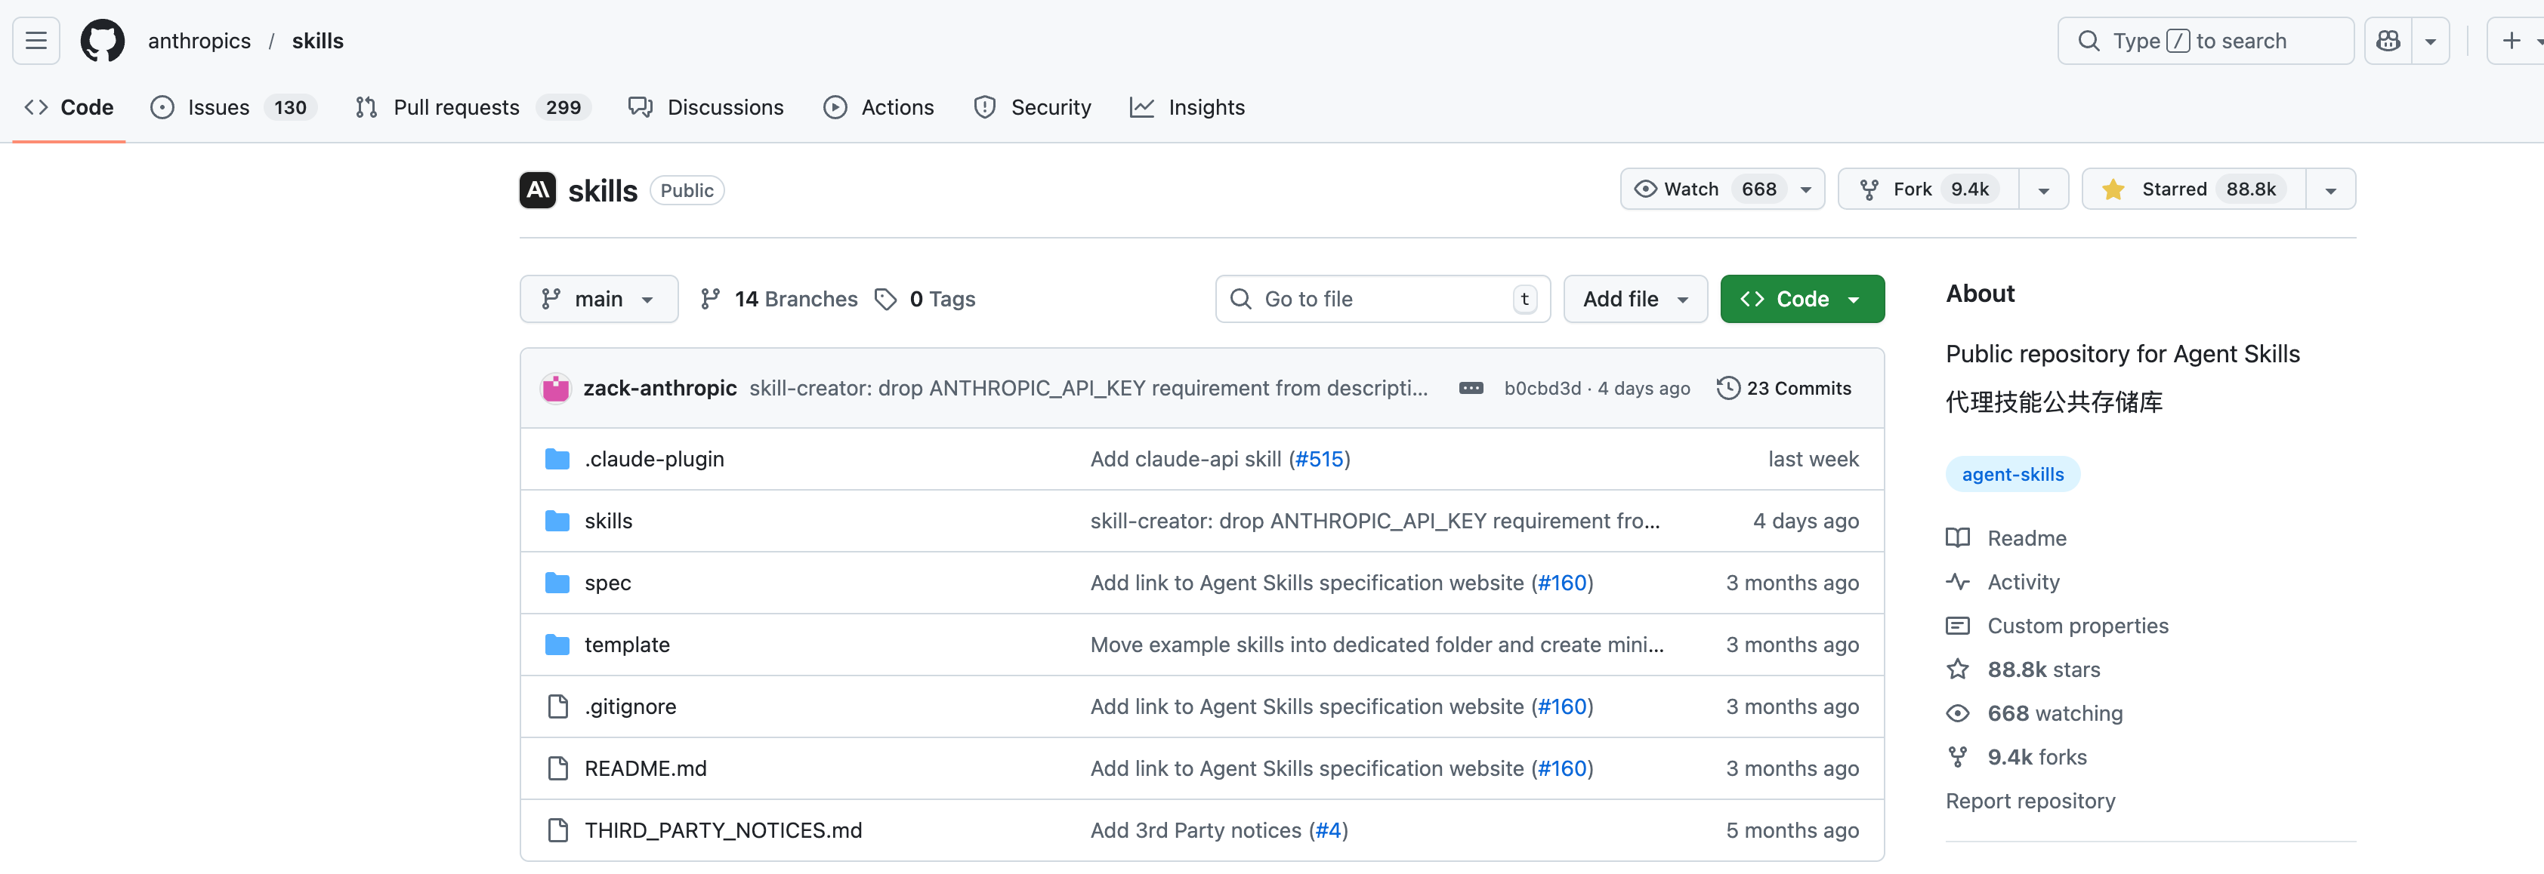Click zack-anthropic's avatar in commit row

pyautogui.click(x=556, y=388)
